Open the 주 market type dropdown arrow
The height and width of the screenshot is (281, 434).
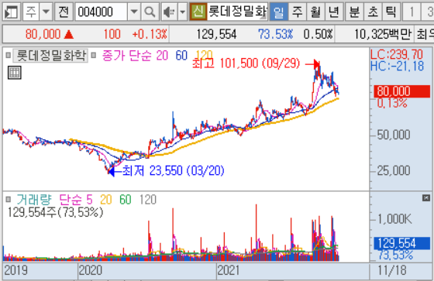coord(46,12)
